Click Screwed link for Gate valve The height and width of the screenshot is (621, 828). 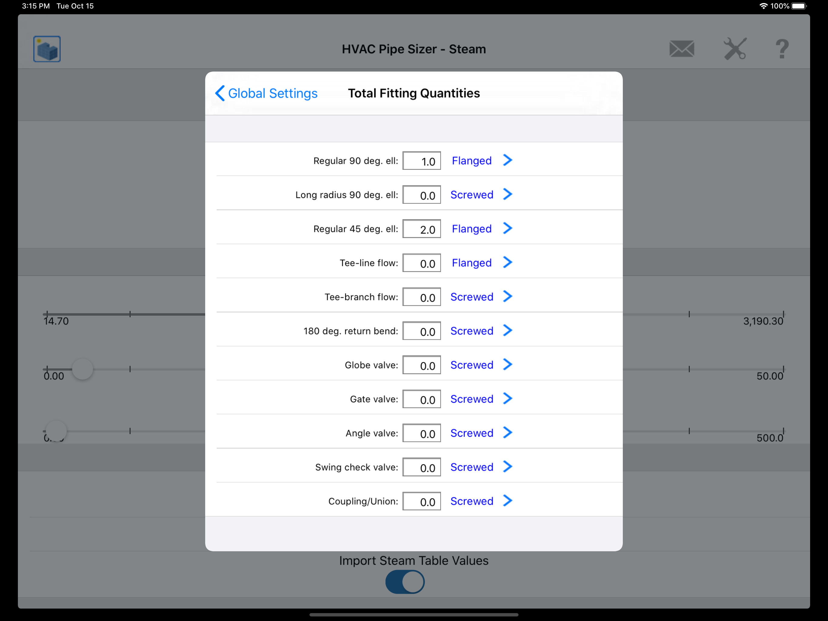point(471,399)
